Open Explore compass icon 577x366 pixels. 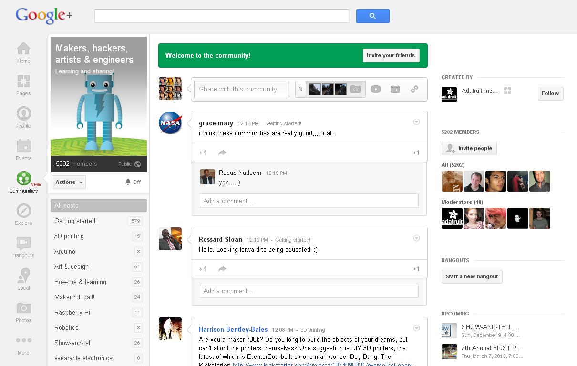(23, 214)
